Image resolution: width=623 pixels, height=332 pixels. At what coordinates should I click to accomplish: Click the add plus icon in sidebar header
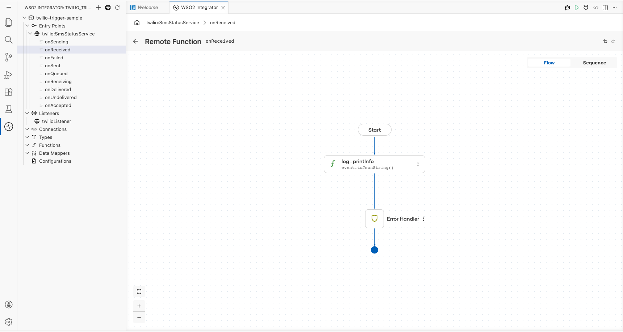pyautogui.click(x=98, y=7)
